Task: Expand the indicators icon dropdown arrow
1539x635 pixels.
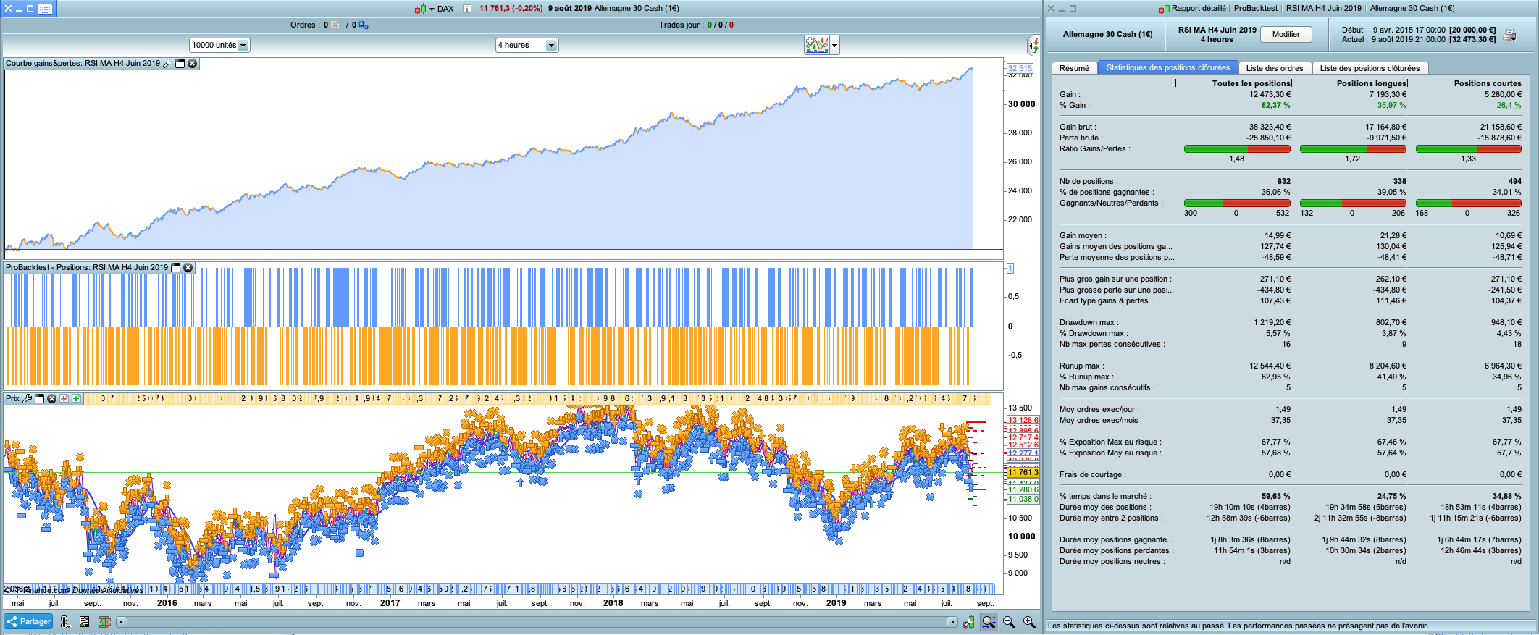Action: click(x=835, y=46)
